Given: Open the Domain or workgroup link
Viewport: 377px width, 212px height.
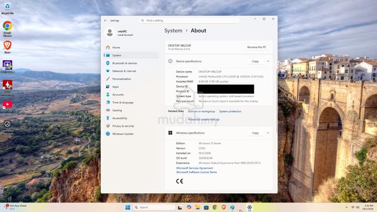Looking at the screenshot, I should tap(201, 111).
